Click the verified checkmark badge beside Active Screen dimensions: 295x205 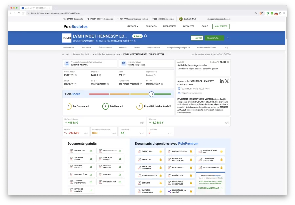146,36
